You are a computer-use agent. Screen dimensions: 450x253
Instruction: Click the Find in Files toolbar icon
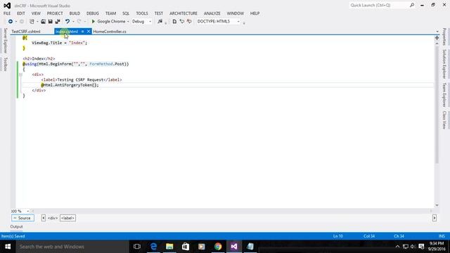(160, 22)
